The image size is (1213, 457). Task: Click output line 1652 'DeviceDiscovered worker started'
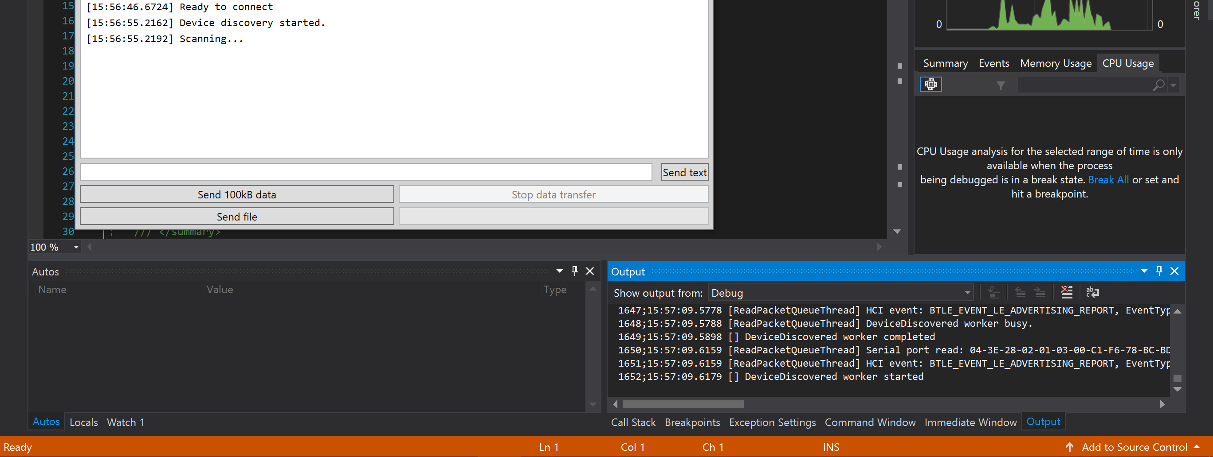tap(770, 376)
